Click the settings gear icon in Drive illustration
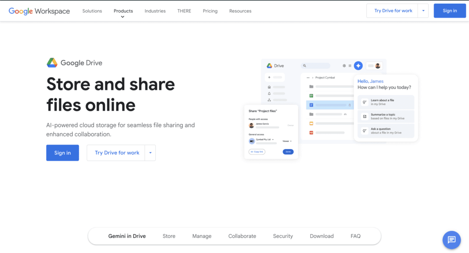The image size is (469, 253). (344, 66)
